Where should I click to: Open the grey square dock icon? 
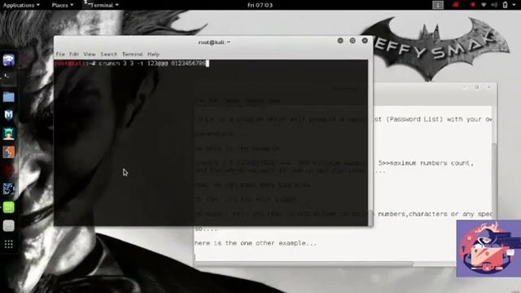[9, 225]
